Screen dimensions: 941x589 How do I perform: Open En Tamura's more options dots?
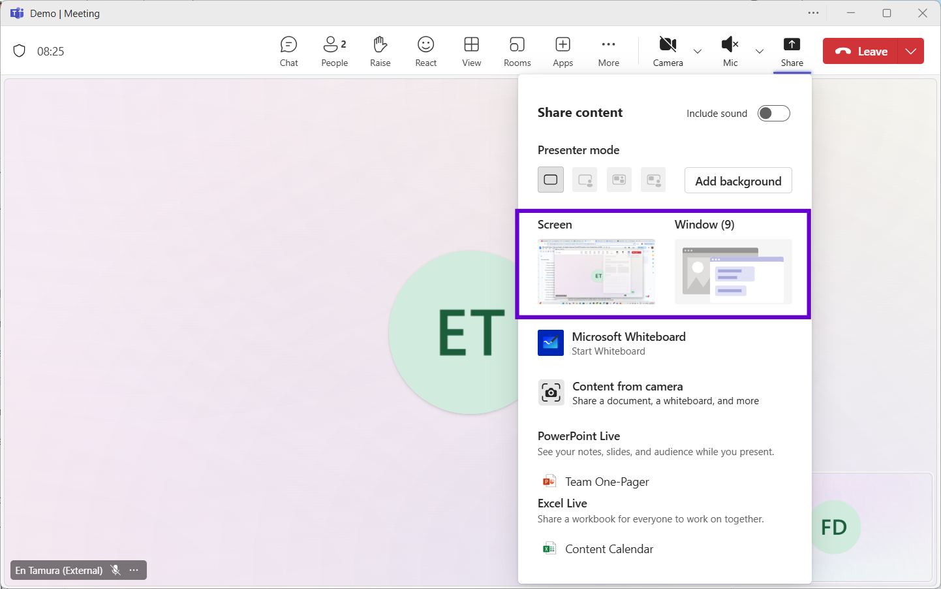134,570
